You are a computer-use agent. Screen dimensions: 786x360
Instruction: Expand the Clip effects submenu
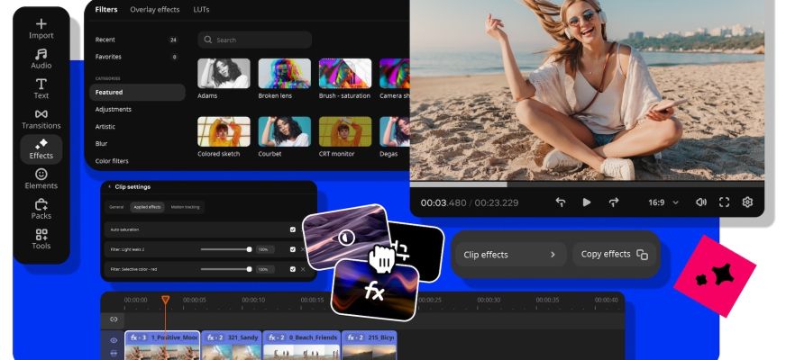pyautogui.click(x=509, y=255)
